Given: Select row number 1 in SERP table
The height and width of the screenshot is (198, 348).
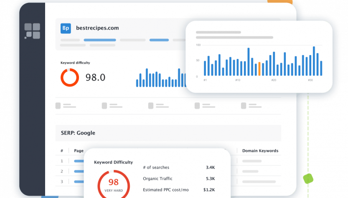Looking at the screenshot, I should pos(62,161).
